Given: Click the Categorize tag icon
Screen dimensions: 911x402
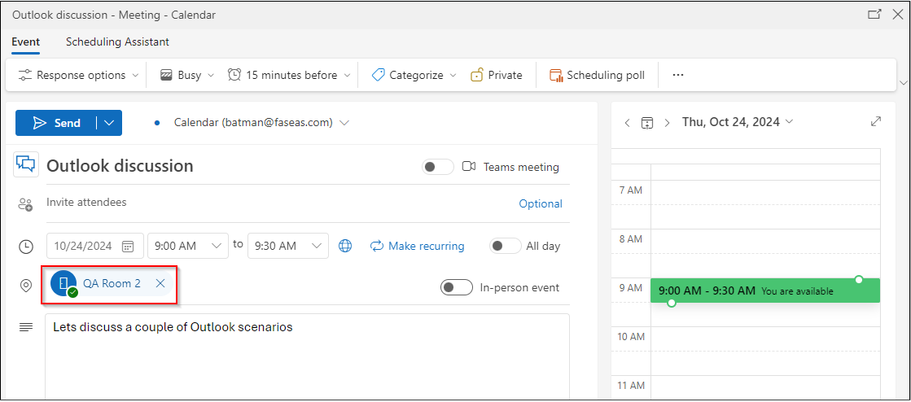Looking at the screenshot, I should [x=379, y=75].
